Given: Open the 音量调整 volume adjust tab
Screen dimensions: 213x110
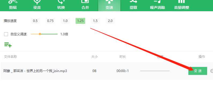Looking at the screenshot, I should (182, 5).
